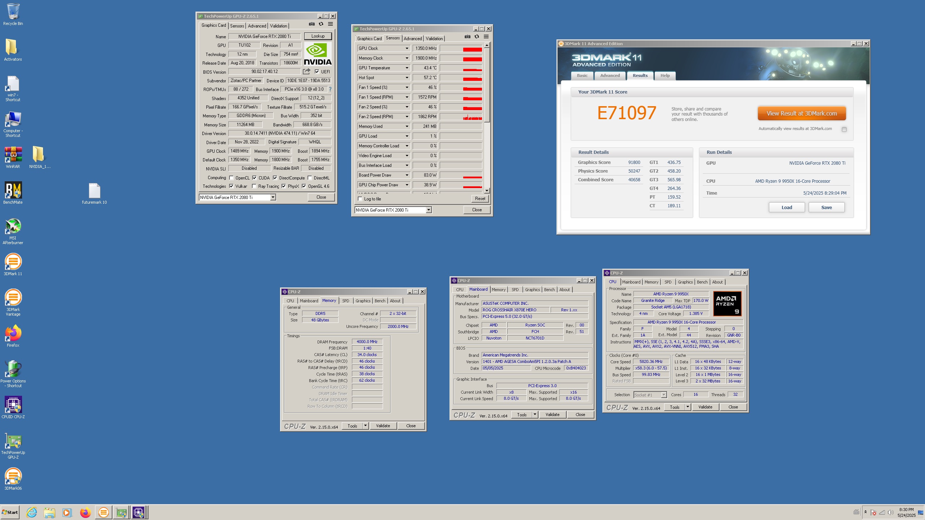Expand the GPU Clock sensor dropdown
The width and height of the screenshot is (925, 520).
click(406, 48)
